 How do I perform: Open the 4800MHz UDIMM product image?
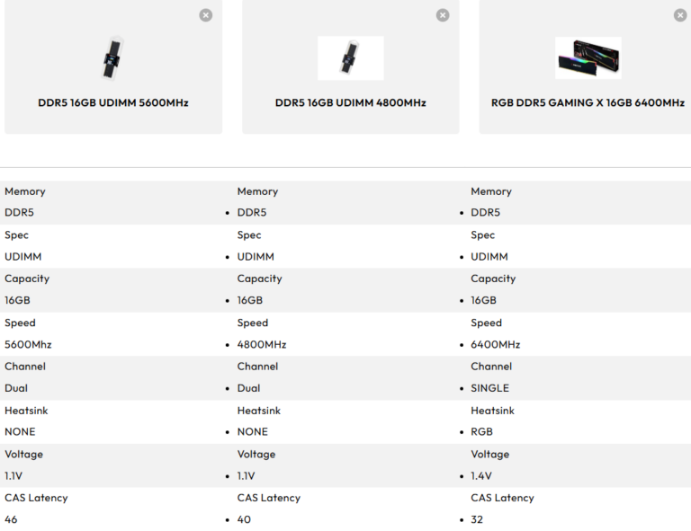(350, 58)
